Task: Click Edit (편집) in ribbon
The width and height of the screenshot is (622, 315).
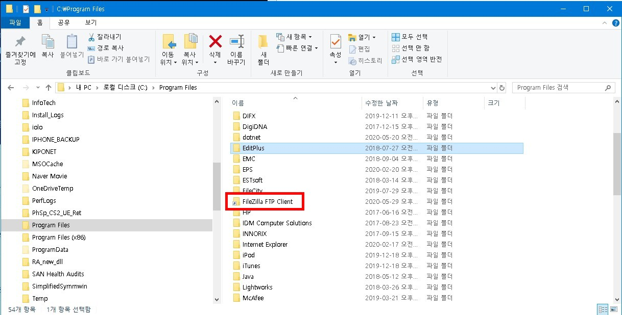Action: (360, 48)
